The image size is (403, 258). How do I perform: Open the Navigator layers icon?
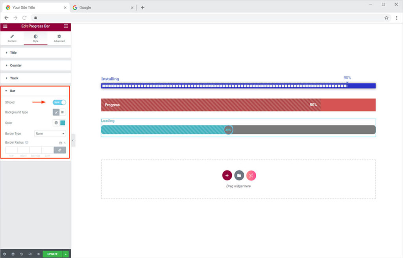point(13,254)
